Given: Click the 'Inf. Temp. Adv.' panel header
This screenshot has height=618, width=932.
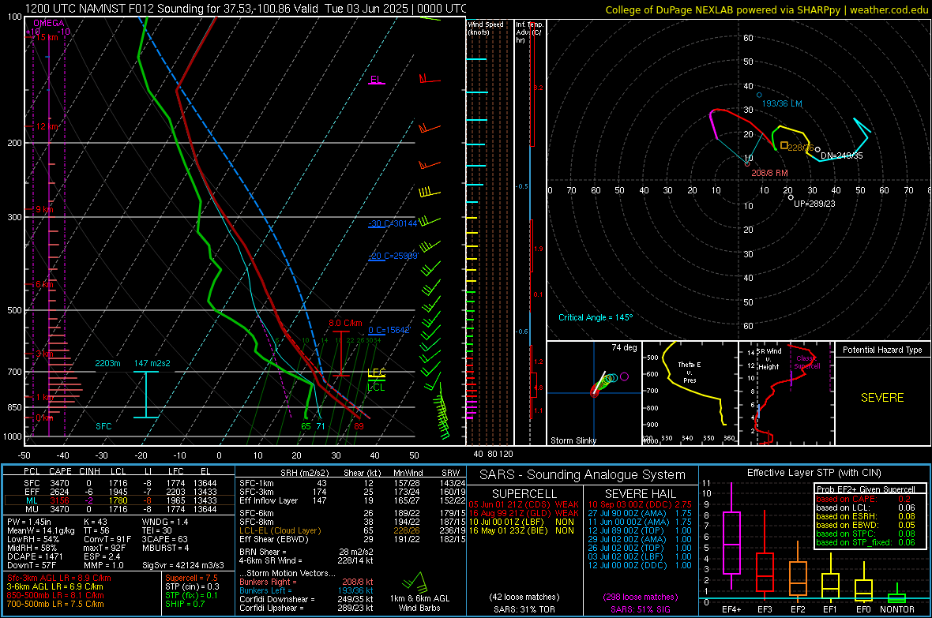Looking at the screenshot, I should (x=529, y=32).
